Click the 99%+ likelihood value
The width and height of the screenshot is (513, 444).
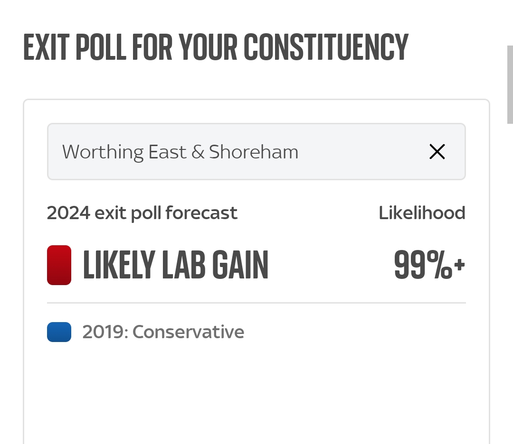point(429,265)
